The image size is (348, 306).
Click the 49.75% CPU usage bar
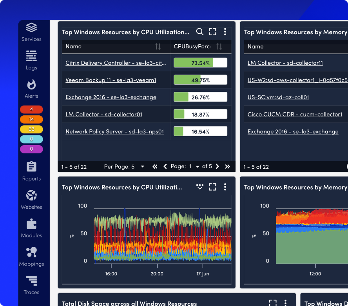[x=200, y=80]
